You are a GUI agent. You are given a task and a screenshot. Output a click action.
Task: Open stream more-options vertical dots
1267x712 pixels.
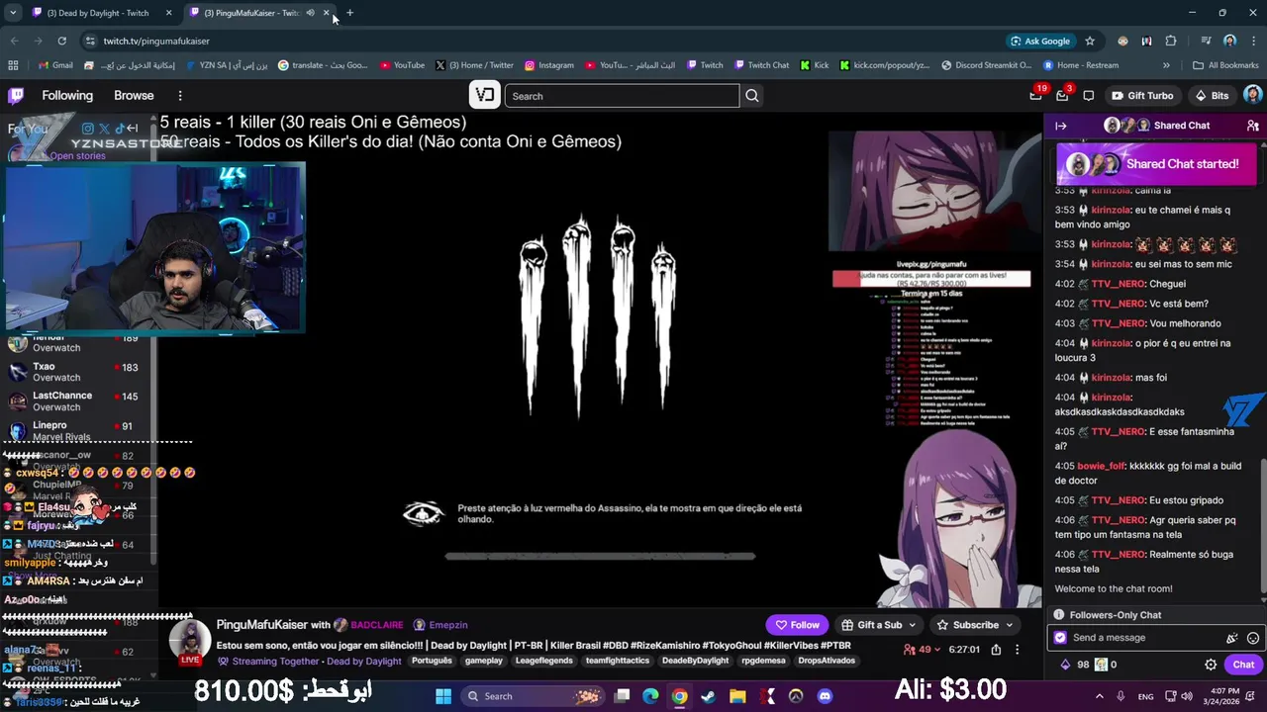coord(1017,650)
